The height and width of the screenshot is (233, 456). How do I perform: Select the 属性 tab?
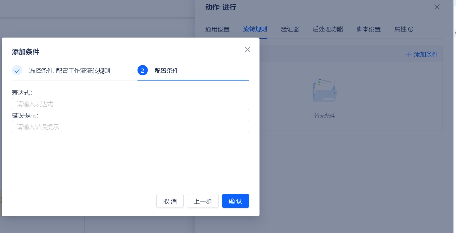click(400, 29)
